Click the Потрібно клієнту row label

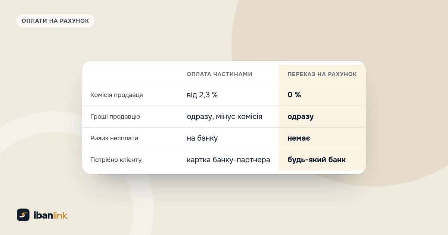[116, 160]
